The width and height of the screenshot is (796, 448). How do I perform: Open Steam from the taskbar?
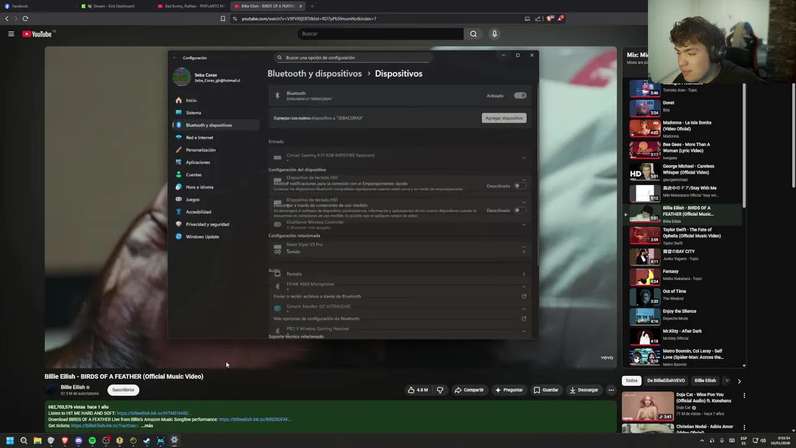pos(147,441)
